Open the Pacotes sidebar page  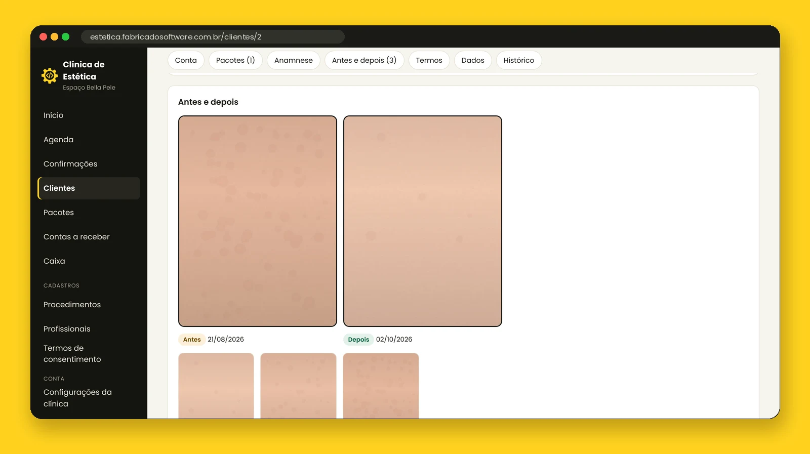[89, 213]
